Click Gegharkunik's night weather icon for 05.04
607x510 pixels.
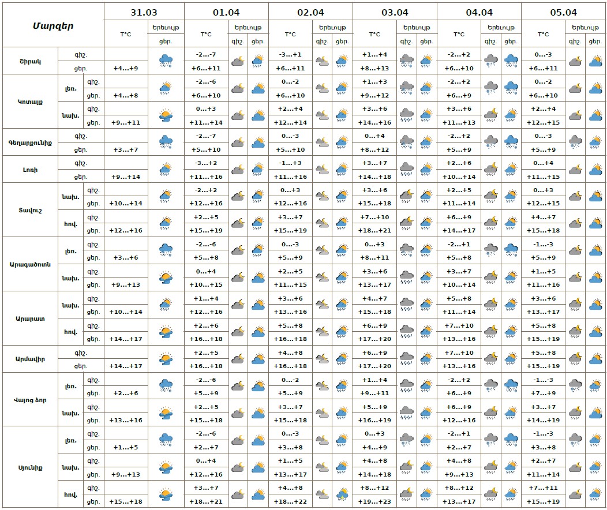pyautogui.click(x=575, y=142)
